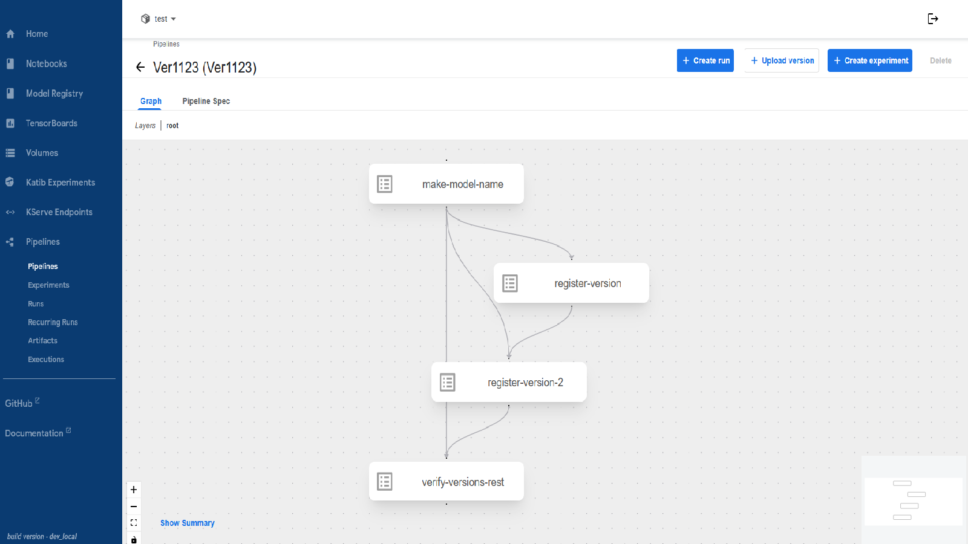
Task: Select Recurring Runs submenu item
Action: pos(53,322)
